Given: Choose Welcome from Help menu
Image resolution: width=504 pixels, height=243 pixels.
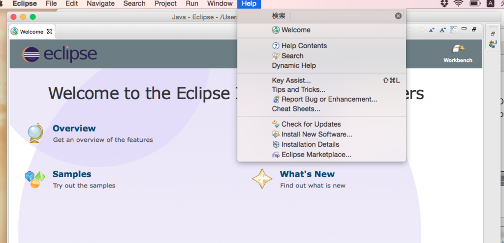Looking at the screenshot, I should pyautogui.click(x=321, y=30).
